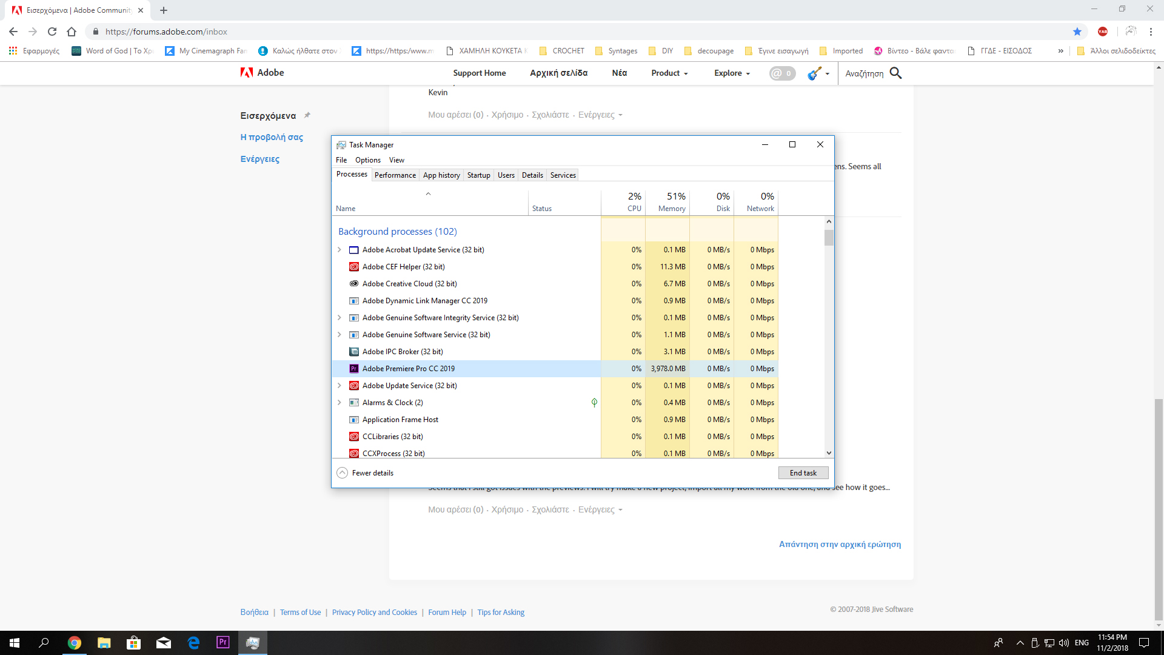1164x655 pixels.
Task: Open Premiere Pro from the taskbar
Action: (223, 642)
